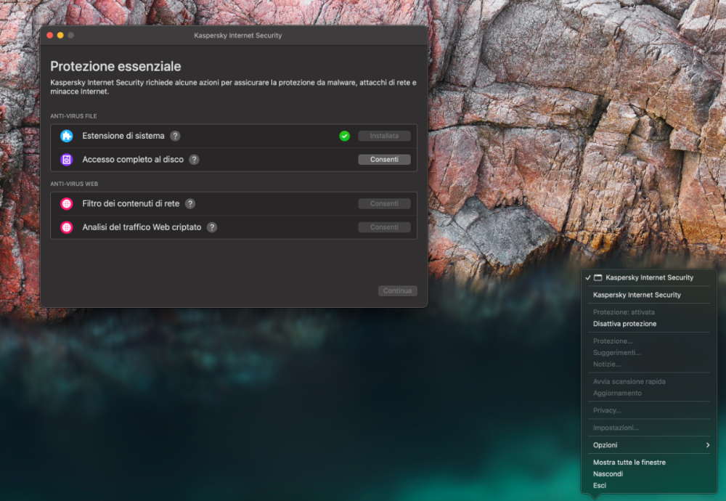This screenshot has width=726, height=501.
Task: Click the Accesso completo al disco label
Action: (133, 159)
